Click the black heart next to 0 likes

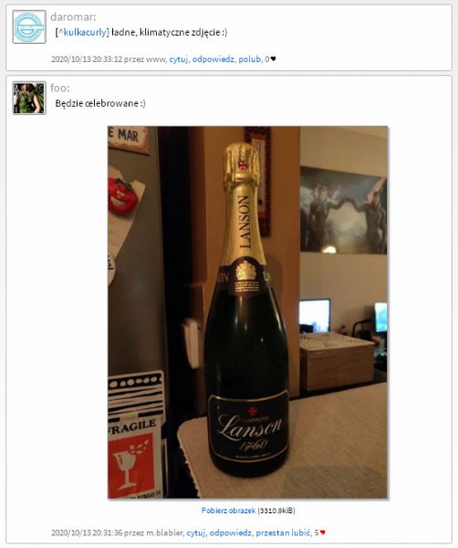pos(273,59)
